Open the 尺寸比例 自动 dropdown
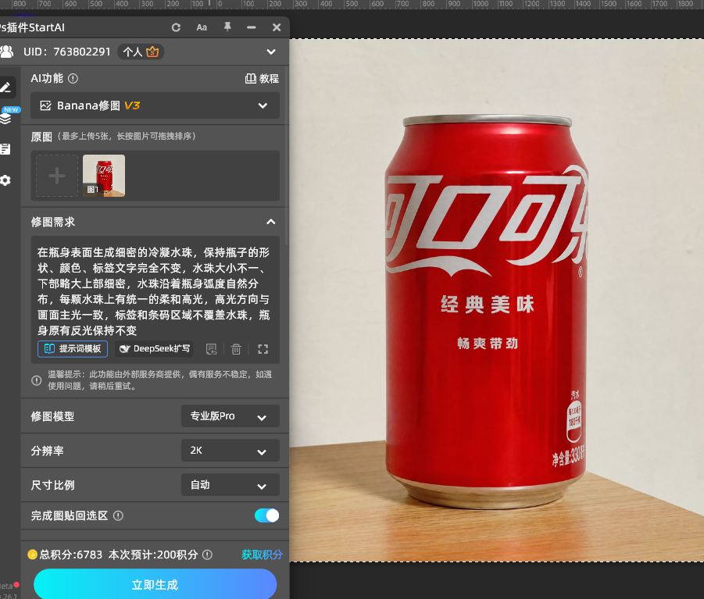 (230, 485)
